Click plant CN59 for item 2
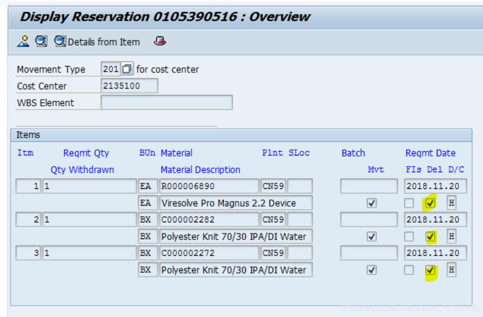 (x=273, y=219)
